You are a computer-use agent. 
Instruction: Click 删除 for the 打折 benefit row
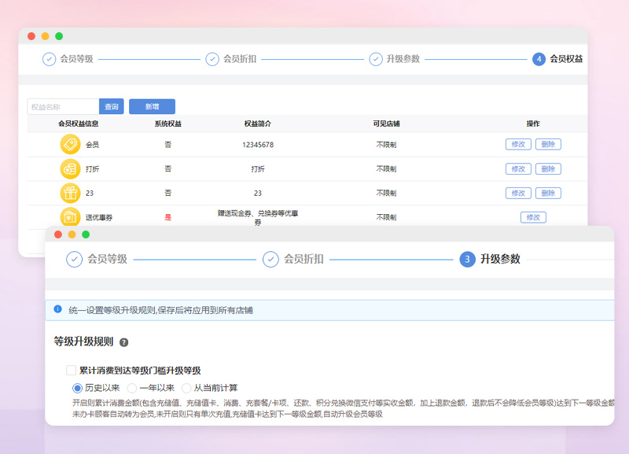coord(548,168)
